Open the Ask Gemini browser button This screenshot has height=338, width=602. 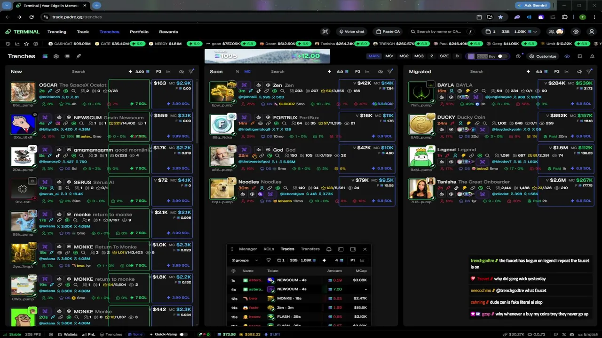(531, 5)
